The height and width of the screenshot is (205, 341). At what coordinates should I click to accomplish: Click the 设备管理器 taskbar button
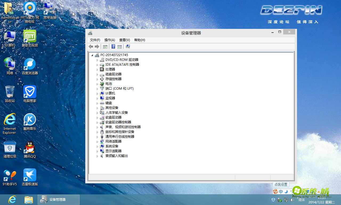coord(58,199)
